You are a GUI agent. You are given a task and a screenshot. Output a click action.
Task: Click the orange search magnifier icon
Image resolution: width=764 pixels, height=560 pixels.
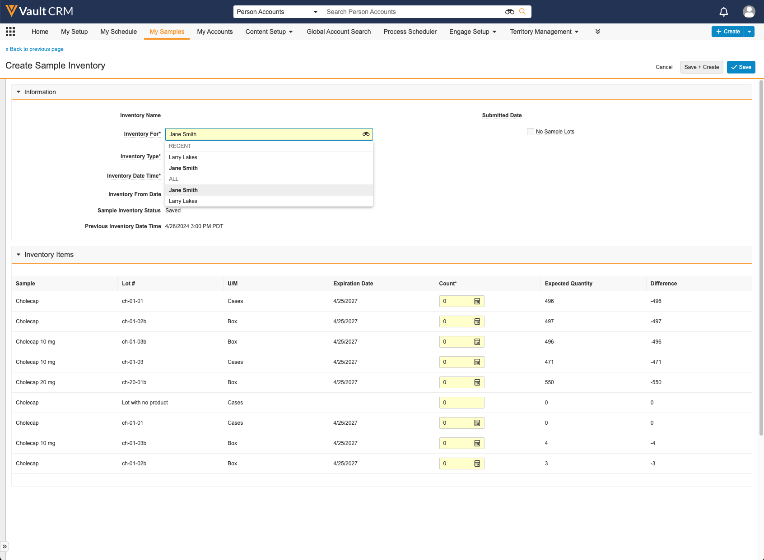pyautogui.click(x=522, y=12)
